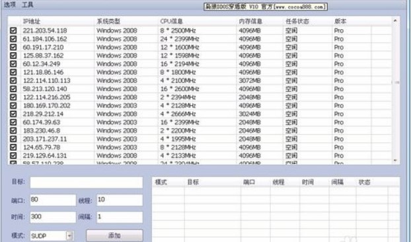Toggle checkbox for 125.88.37.162
Screen dimensions: 411x242
(x=13, y=56)
